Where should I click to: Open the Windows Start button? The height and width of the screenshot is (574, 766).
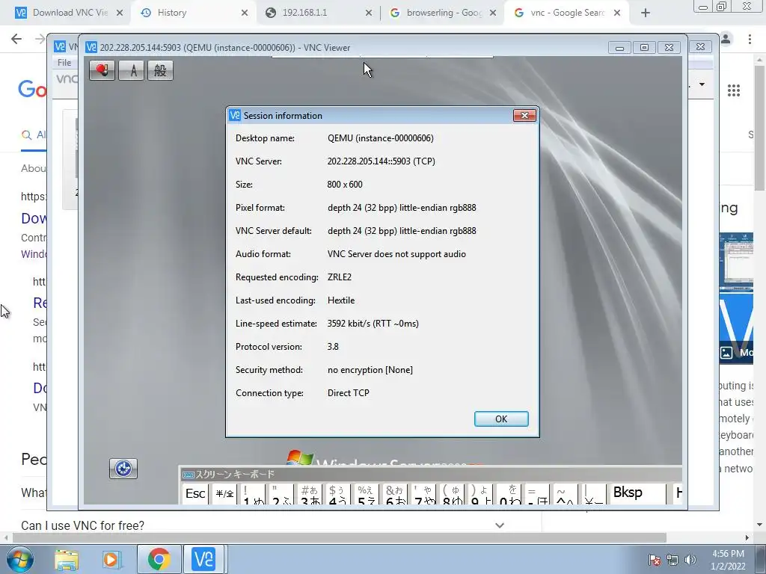tap(20, 559)
